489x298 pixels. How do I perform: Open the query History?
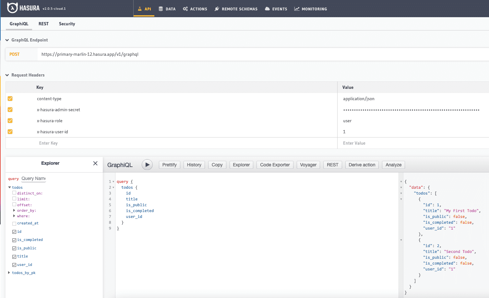click(x=194, y=165)
